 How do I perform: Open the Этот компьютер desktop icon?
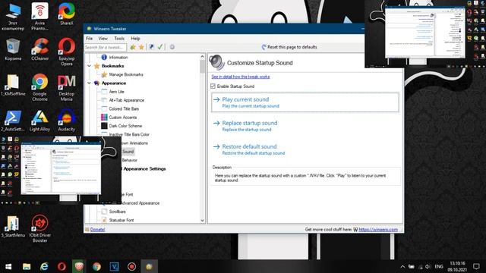[x=13, y=17]
